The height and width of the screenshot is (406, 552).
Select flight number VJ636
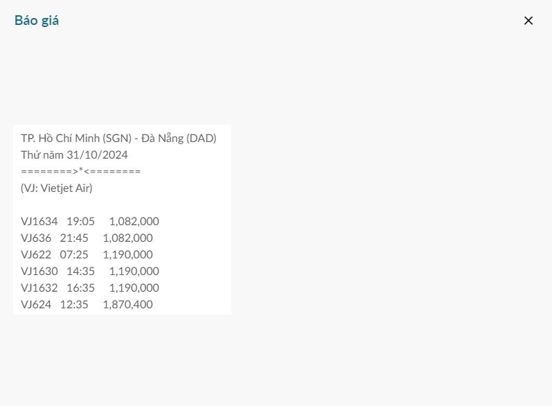(36, 238)
